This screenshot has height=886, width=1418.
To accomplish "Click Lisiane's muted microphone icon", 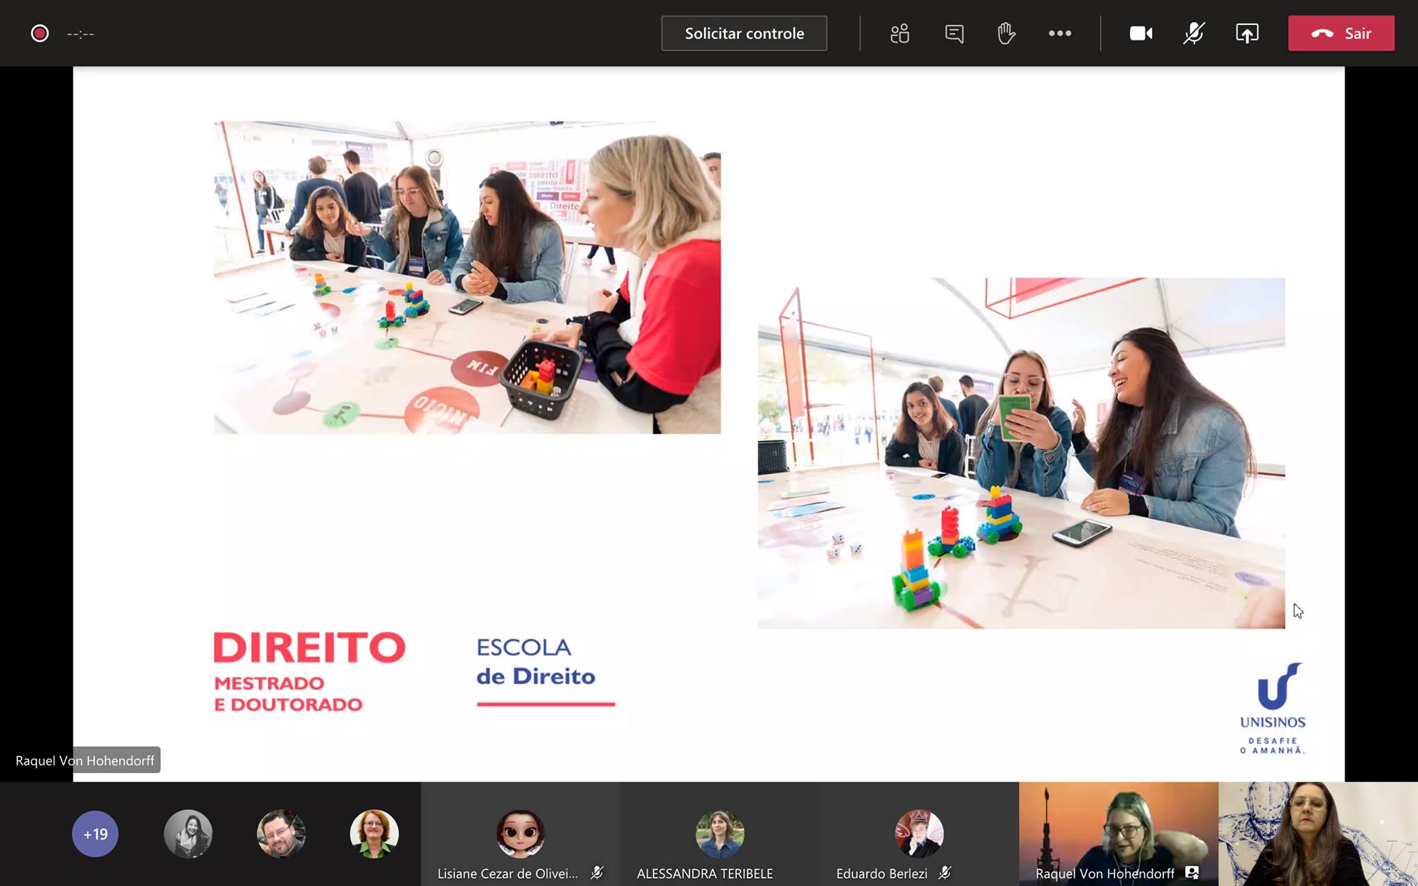I will [597, 873].
